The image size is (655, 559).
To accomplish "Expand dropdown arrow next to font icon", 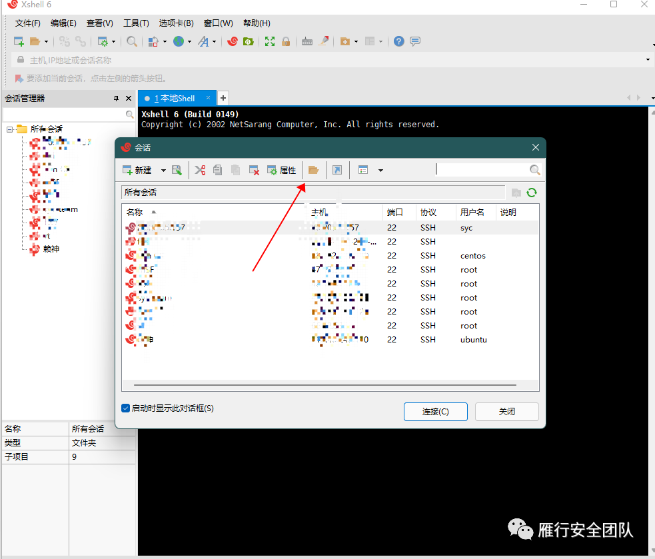I will click(x=215, y=42).
